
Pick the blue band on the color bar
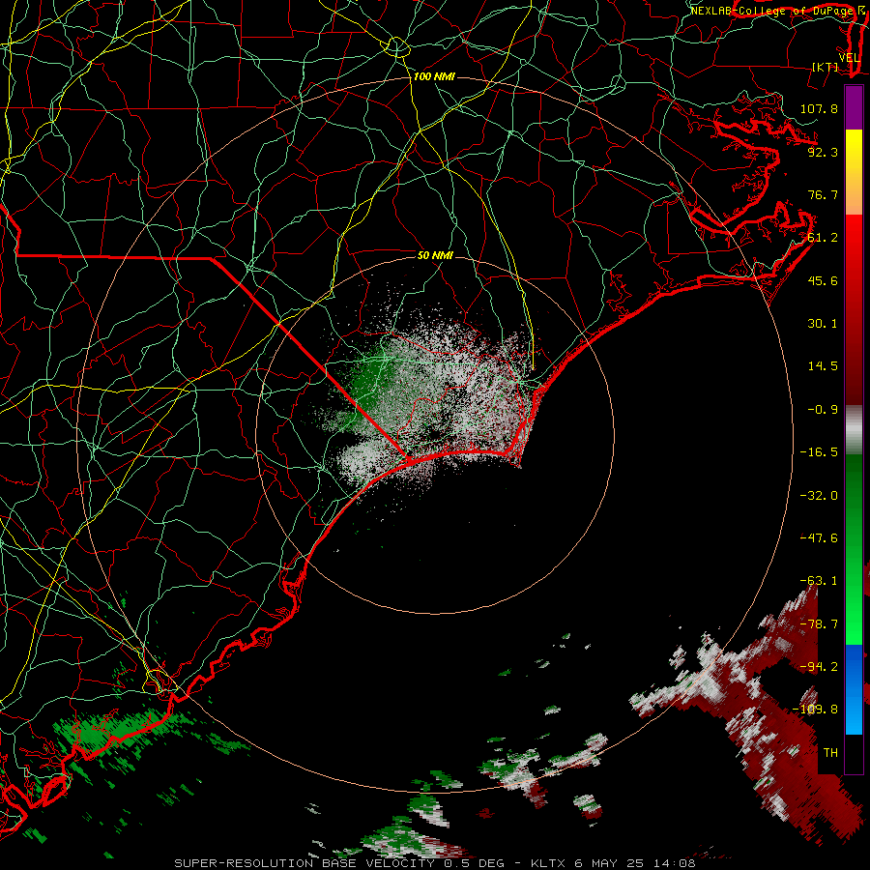[854, 689]
